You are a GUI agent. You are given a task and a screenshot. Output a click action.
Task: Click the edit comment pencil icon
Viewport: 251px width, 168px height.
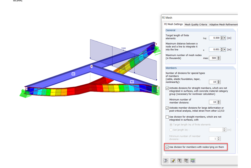pos(173,161)
